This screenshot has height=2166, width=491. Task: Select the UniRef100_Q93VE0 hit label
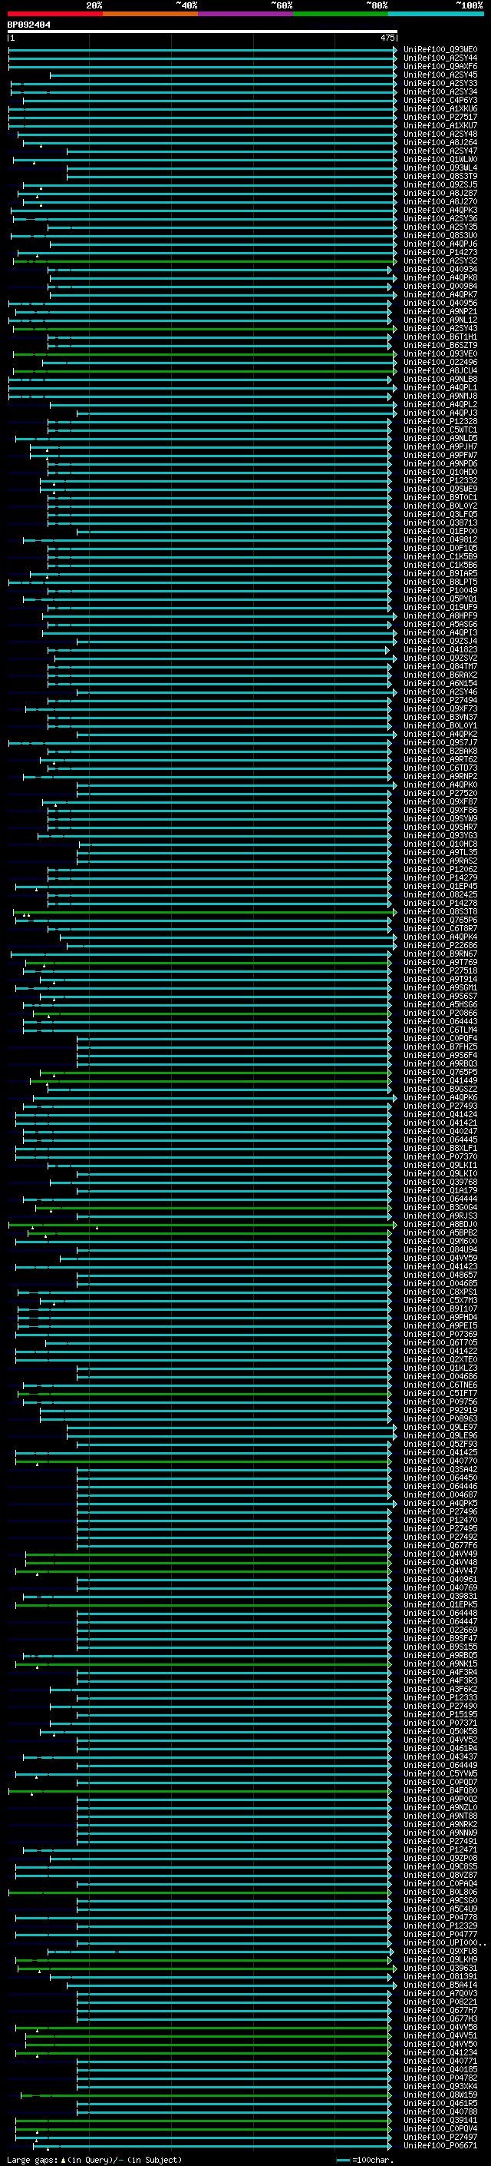[x=440, y=354]
